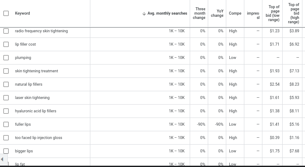
Task: Check radio frequency skin tightening checkbox
Action: 6,31
